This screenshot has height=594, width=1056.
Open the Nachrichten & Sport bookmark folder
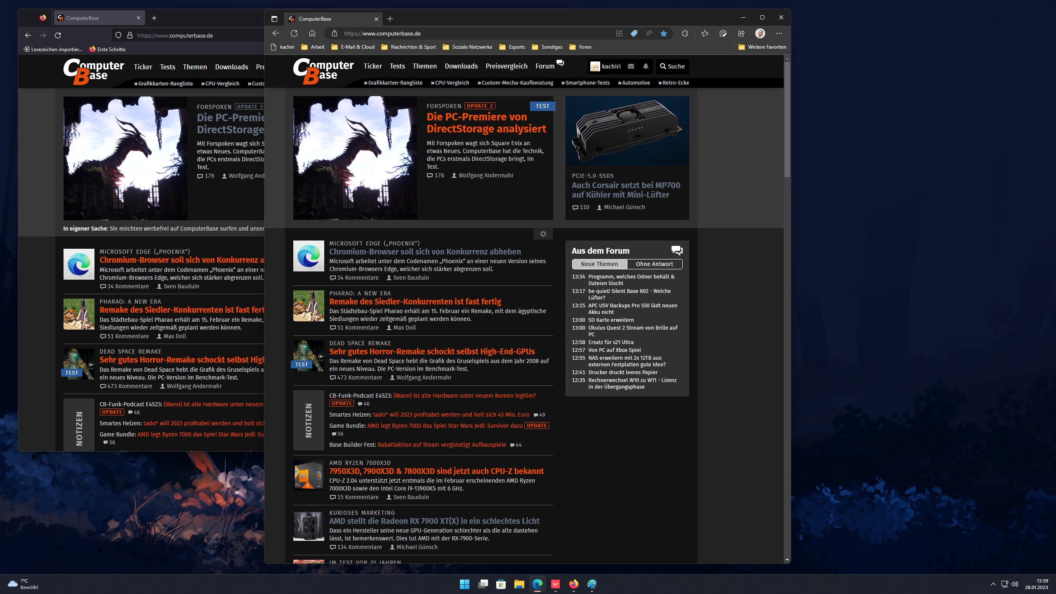[x=408, y=47]
